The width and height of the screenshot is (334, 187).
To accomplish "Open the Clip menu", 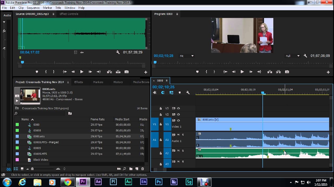I will [21, 8].
